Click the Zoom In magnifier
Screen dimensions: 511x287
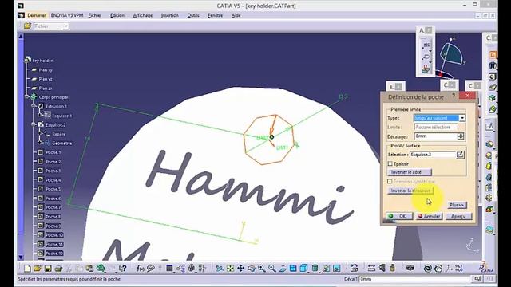(x=262, y=269)
